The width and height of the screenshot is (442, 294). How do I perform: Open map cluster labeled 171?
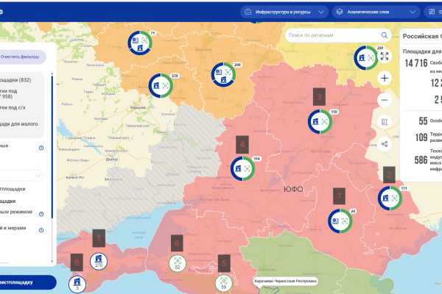[390, 198]
